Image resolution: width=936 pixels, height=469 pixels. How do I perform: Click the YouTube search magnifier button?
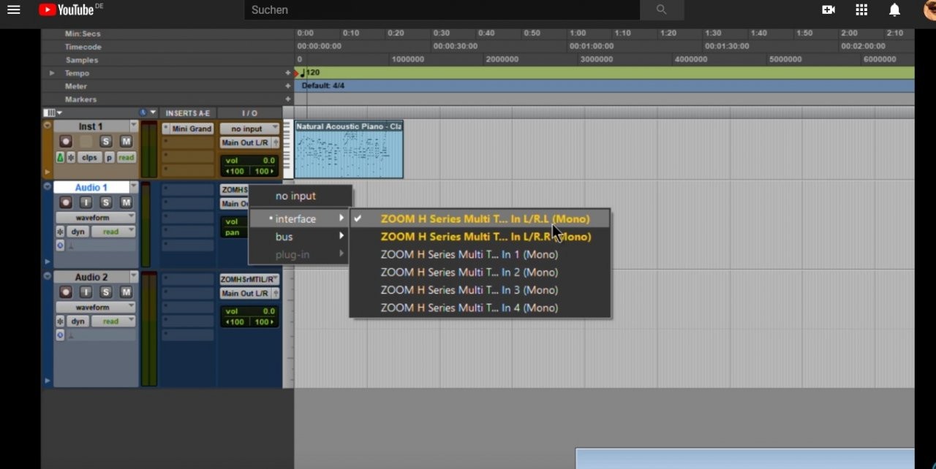[x=662, y=9]
